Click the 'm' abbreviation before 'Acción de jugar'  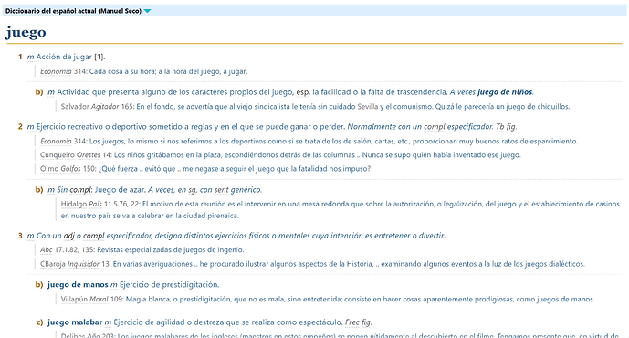(x=30, y=57)
